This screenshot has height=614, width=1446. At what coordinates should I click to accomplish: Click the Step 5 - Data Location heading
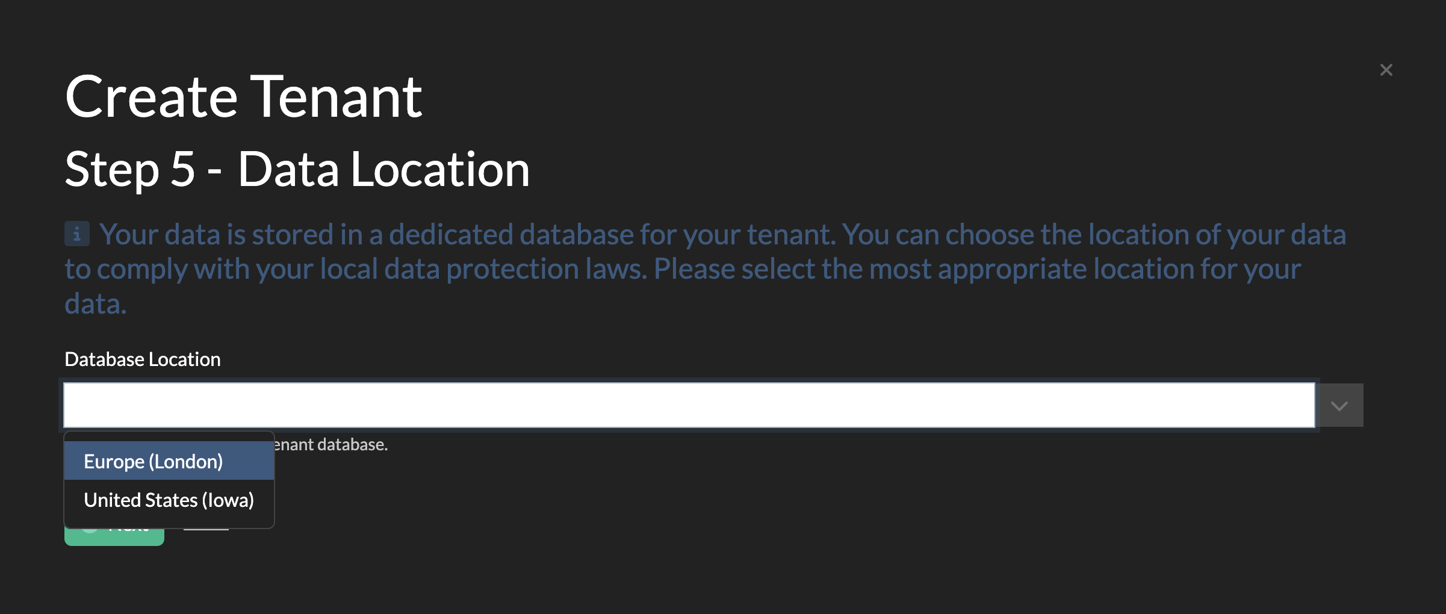click(297, 169)
